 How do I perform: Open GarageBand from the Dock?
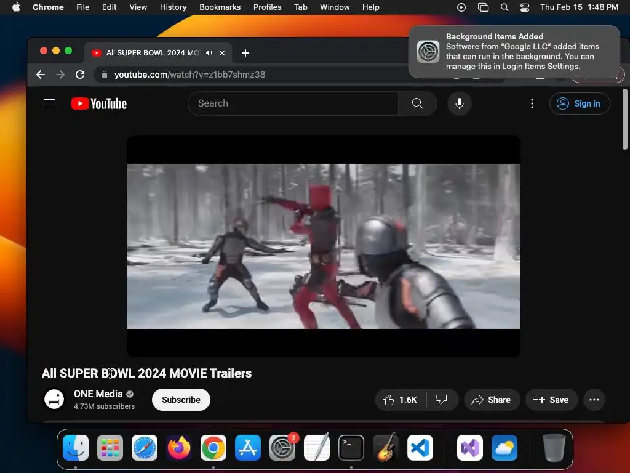[386, 448]
